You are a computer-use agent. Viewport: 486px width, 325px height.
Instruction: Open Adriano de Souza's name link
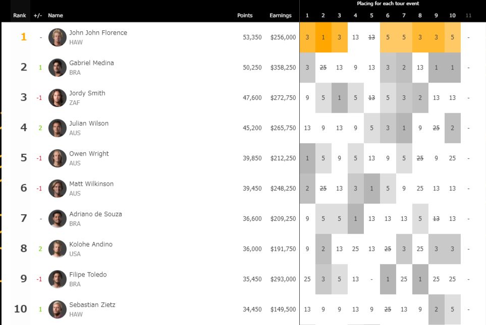click(x=95, y=214)
